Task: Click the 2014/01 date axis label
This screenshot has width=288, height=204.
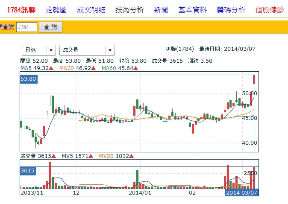Action: click(140, 193)
